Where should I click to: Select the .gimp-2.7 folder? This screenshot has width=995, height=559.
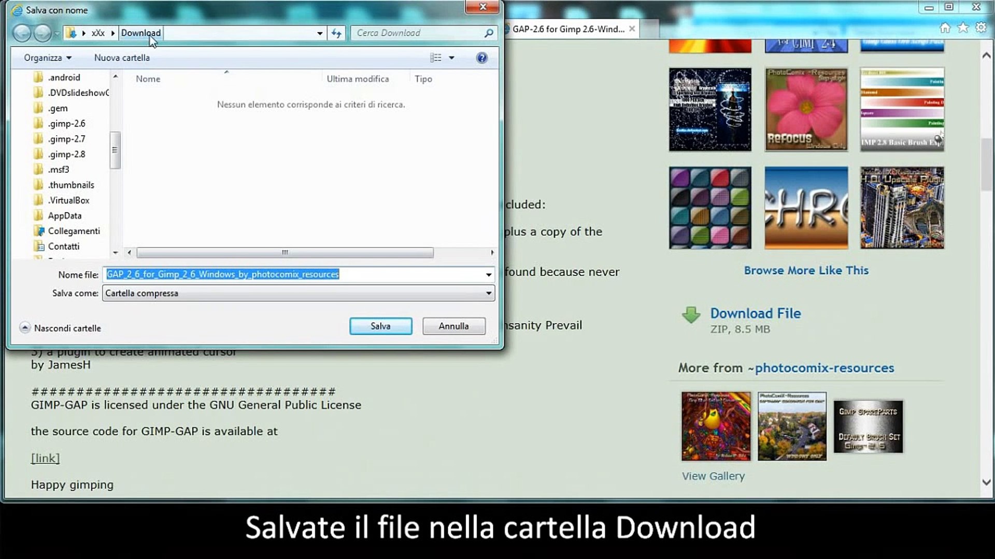(x=66, y=139)
